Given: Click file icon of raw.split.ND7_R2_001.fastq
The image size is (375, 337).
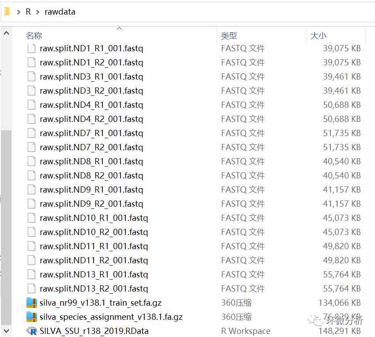Looking at the screenshot, I should [32, 147].
